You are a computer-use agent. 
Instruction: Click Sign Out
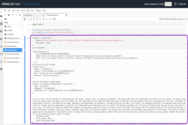182,4
